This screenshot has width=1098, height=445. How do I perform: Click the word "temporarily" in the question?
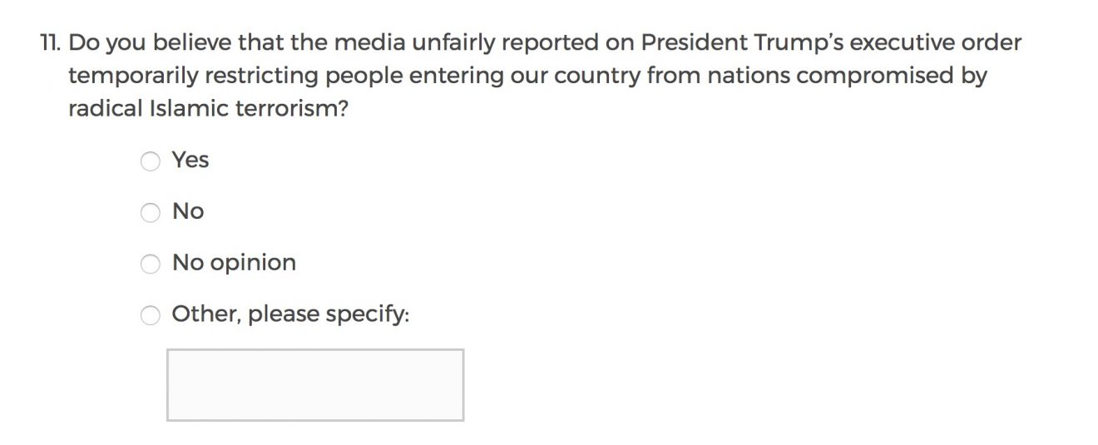pos(132,76)
